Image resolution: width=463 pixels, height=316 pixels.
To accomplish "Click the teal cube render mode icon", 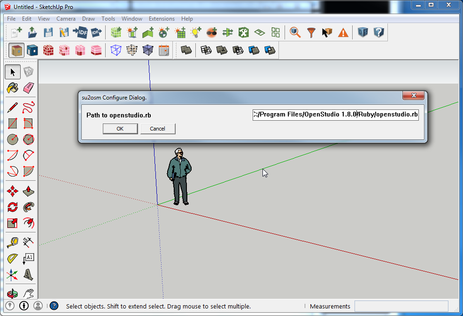I will 32,50.
